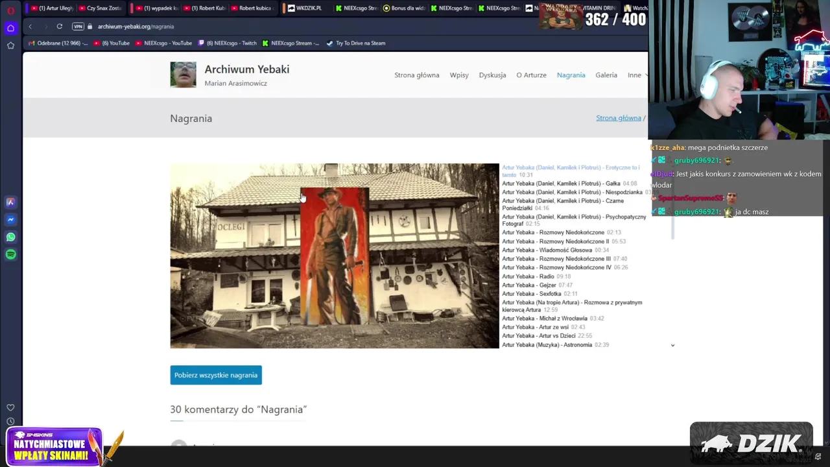Open the Dyskusja menu item
This screenshot has height=467, width=830.
pyautogui.click(x=492, y=75)
